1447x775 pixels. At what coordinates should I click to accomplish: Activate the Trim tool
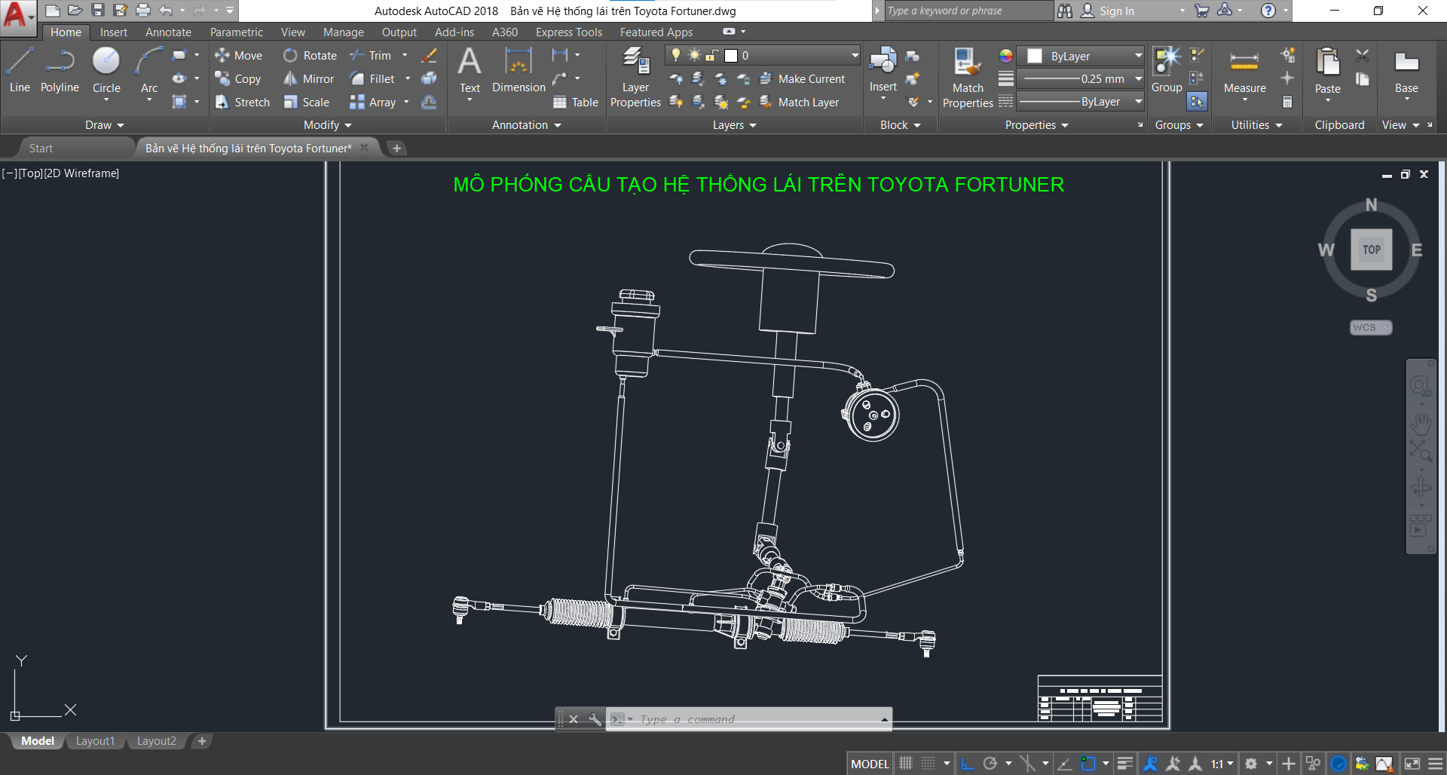(x=371, y=55)
